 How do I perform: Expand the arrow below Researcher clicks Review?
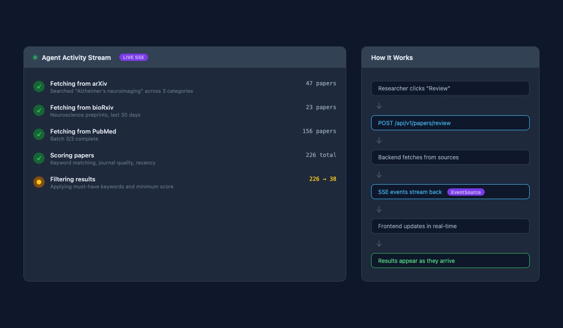tap(379, 105)
